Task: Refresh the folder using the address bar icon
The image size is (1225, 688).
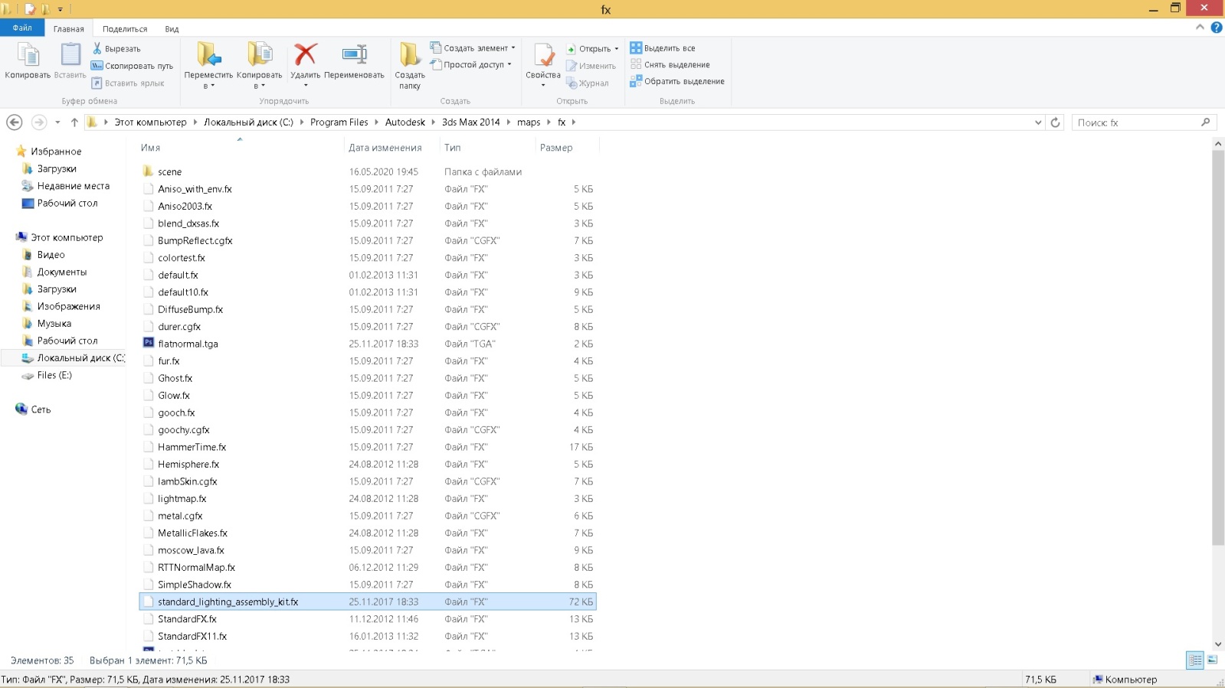Action: pyautogui.click(x=1055, y=122)
